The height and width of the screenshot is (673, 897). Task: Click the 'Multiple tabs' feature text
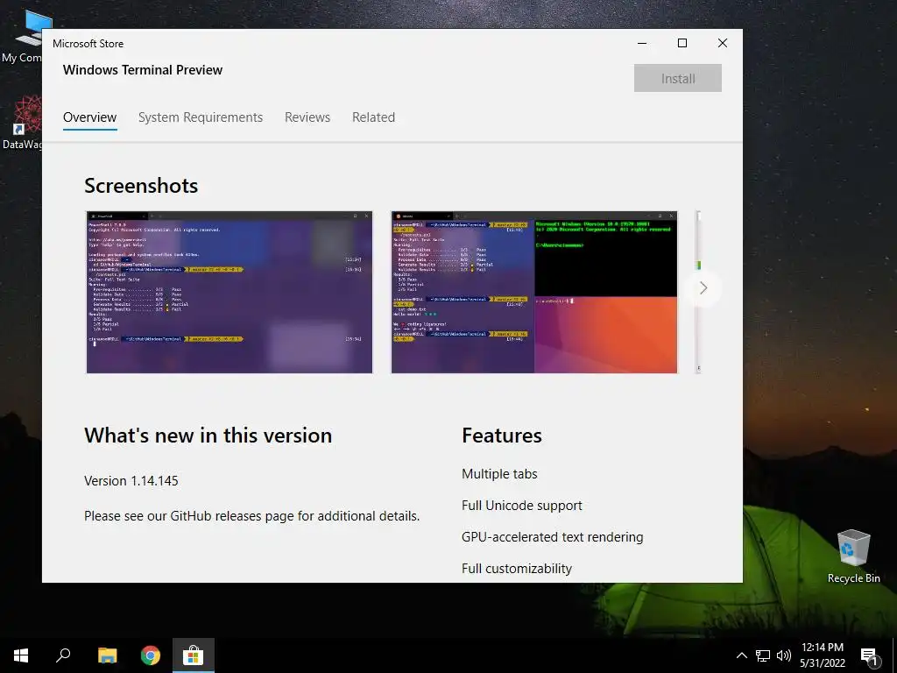click(499, 474)
